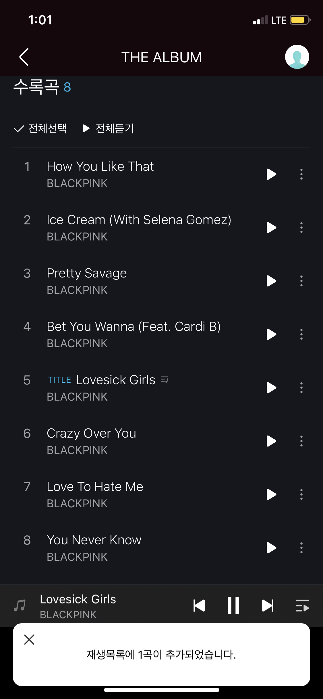Image resolution: width=323 pixels, height=699 pixels.
Task: Open more options for Ice Cream
Action: click(x=301, y=228)
